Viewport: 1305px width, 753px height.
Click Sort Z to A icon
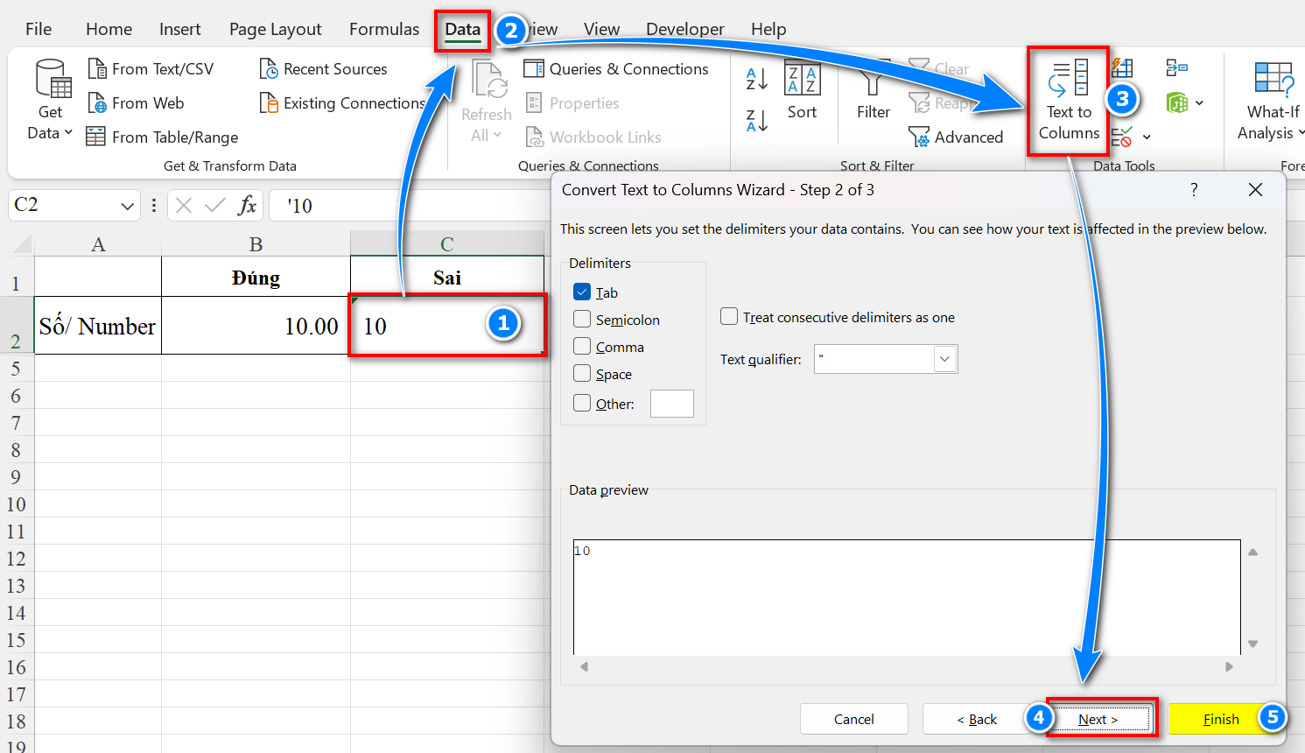(x=756, y=121)
